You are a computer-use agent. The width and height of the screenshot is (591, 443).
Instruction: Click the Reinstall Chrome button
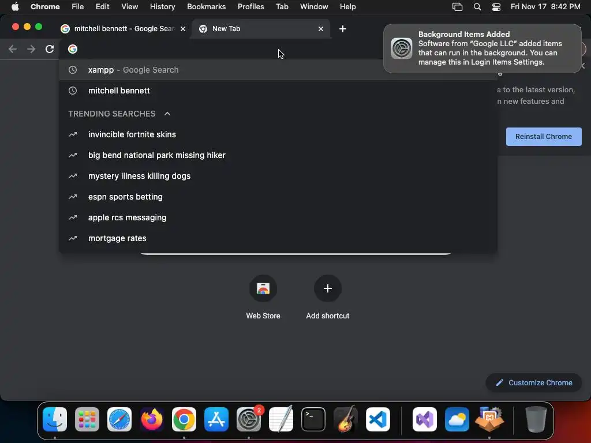[x=544, y=136]
